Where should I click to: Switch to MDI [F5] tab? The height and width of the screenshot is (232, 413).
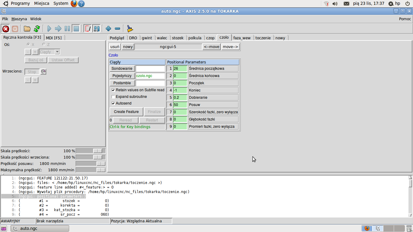coord(54,38)
